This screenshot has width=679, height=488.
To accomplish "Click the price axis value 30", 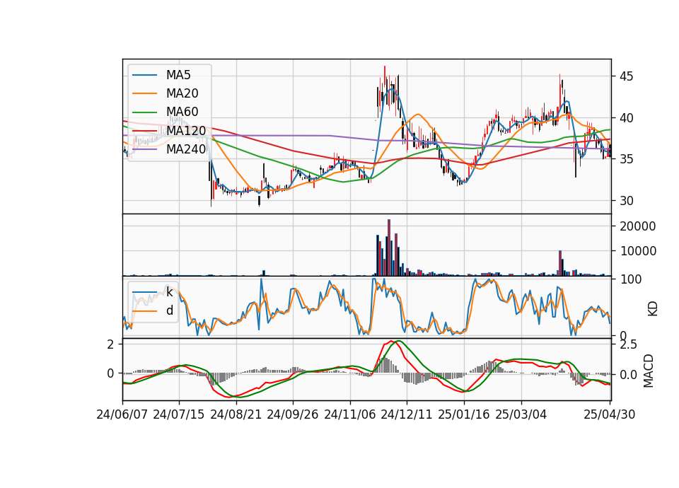I will click(x=626, y=201).
